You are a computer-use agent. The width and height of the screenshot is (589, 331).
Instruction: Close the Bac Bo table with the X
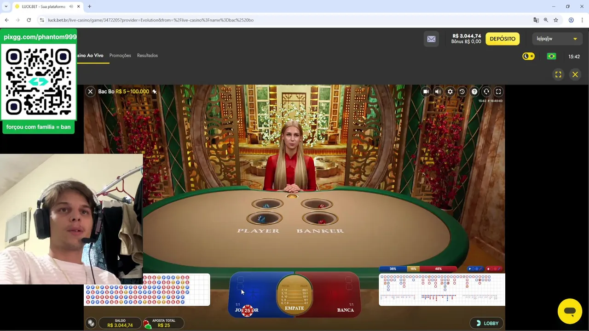point(90,91)
